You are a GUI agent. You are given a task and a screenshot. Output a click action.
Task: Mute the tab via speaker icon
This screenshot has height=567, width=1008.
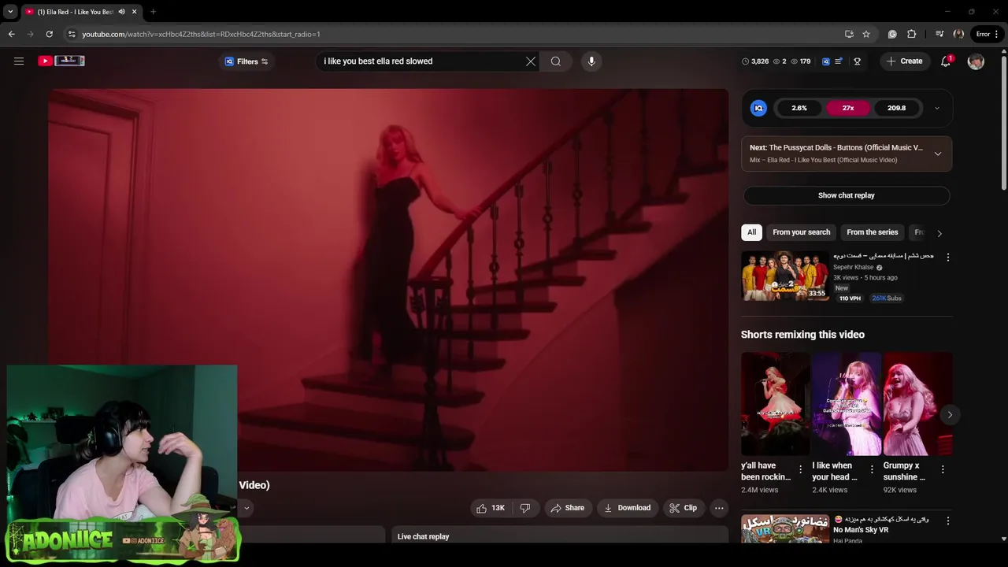click(x=121, y=12)
